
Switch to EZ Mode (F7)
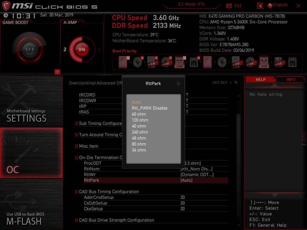[191, 4]
